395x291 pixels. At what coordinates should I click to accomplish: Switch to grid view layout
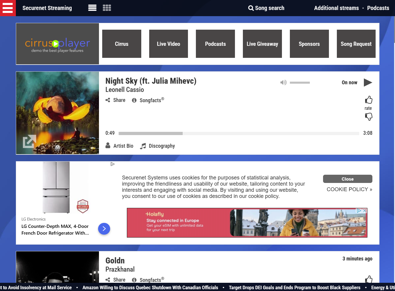tap(107, 8)
